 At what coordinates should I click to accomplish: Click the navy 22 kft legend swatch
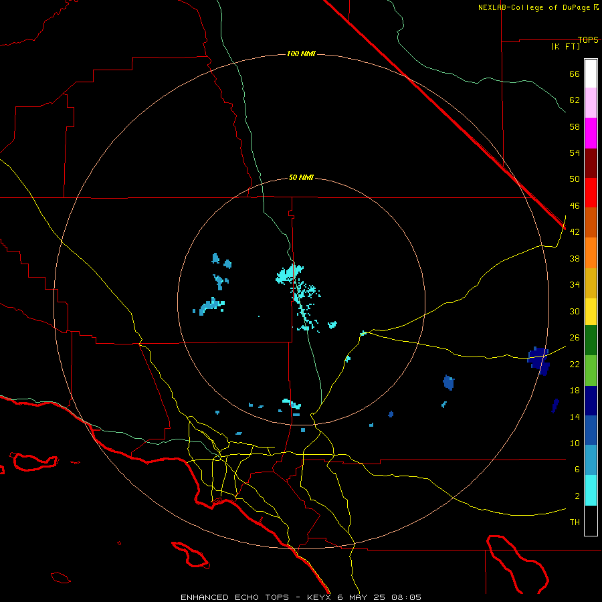click(591, 401)
